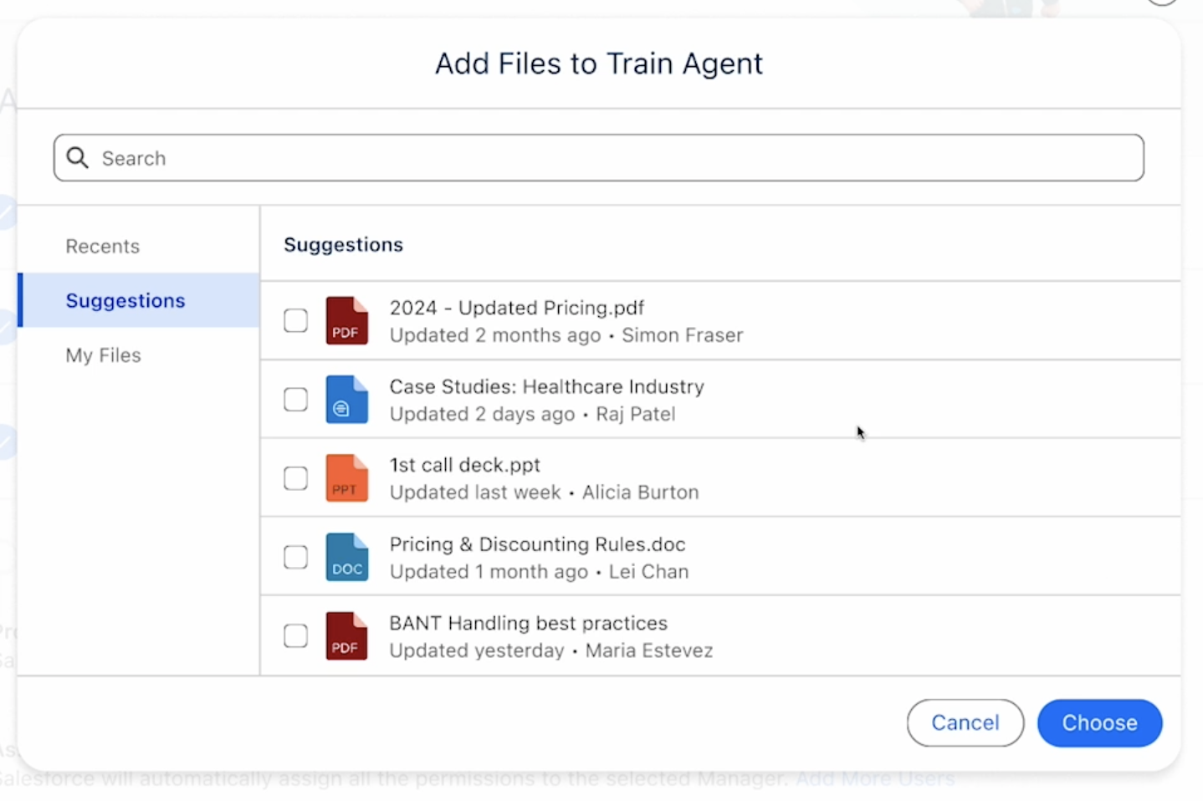Click the blue Choose button
Image resolution: width=1203 pixels, height=801 pixels.
click(x=1099, y=723)
